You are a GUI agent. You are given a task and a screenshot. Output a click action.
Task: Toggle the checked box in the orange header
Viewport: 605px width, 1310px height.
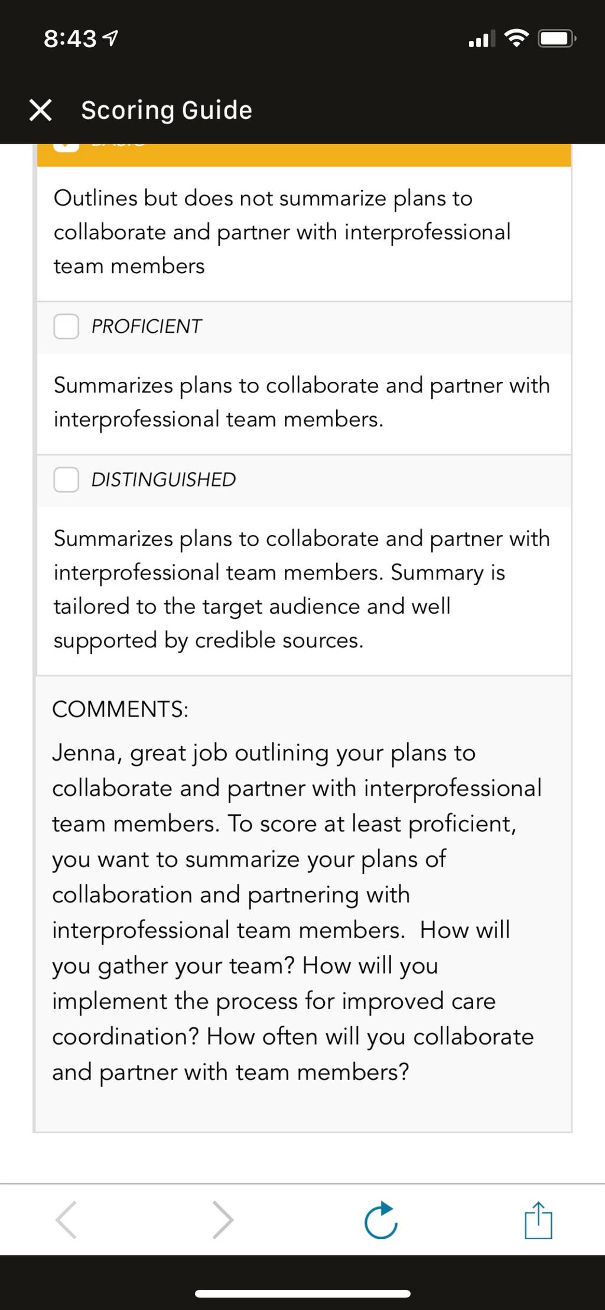(x=67, y=147)
